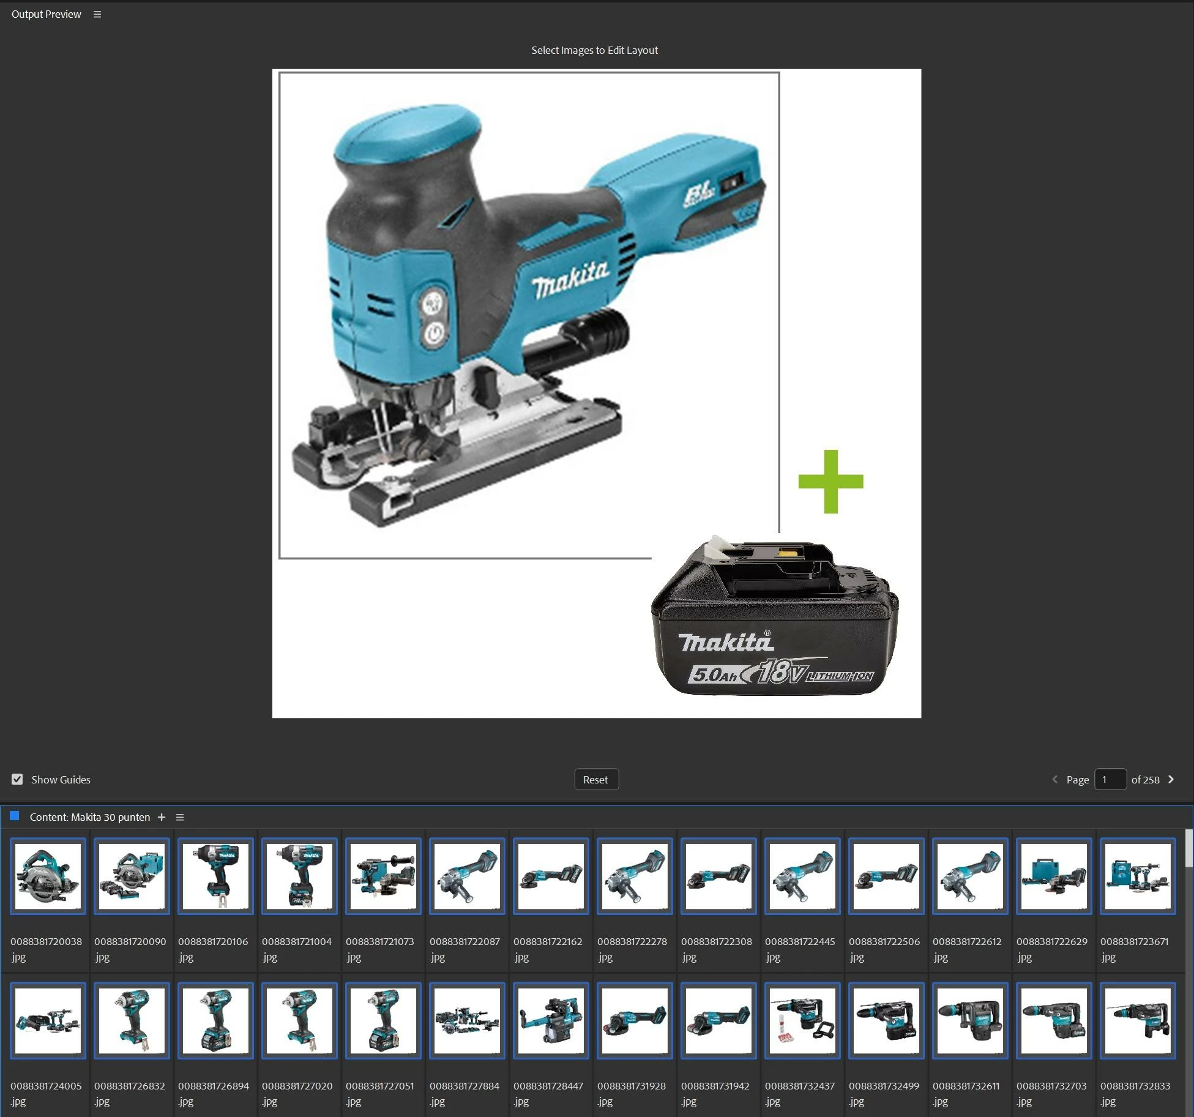Click the Output Preview tab title

(x=46, y=14)
